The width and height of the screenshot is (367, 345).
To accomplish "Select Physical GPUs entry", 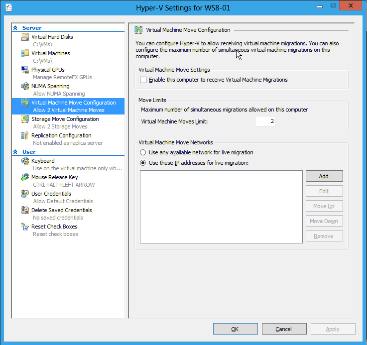I will (x=68, y=74).
